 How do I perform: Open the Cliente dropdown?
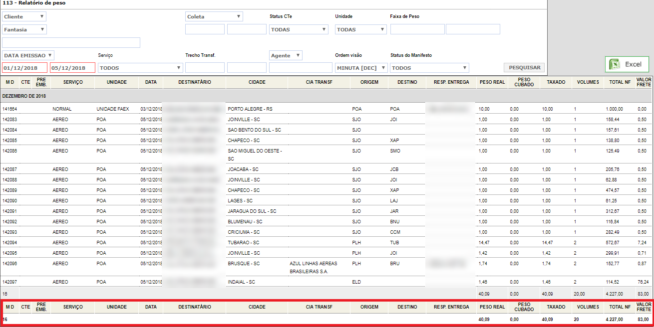click(24, 16)
